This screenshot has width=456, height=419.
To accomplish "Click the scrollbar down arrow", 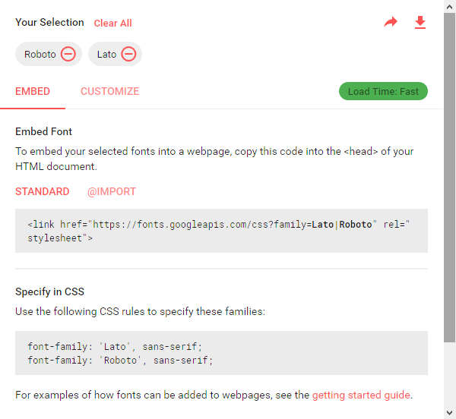I will click(450, 413).
